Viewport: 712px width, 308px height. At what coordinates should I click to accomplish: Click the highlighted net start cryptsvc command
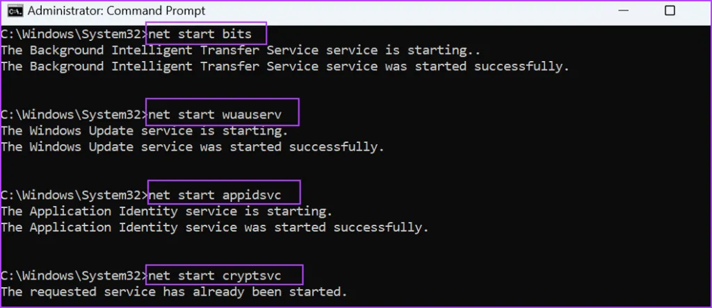click(x=225, y=274)
